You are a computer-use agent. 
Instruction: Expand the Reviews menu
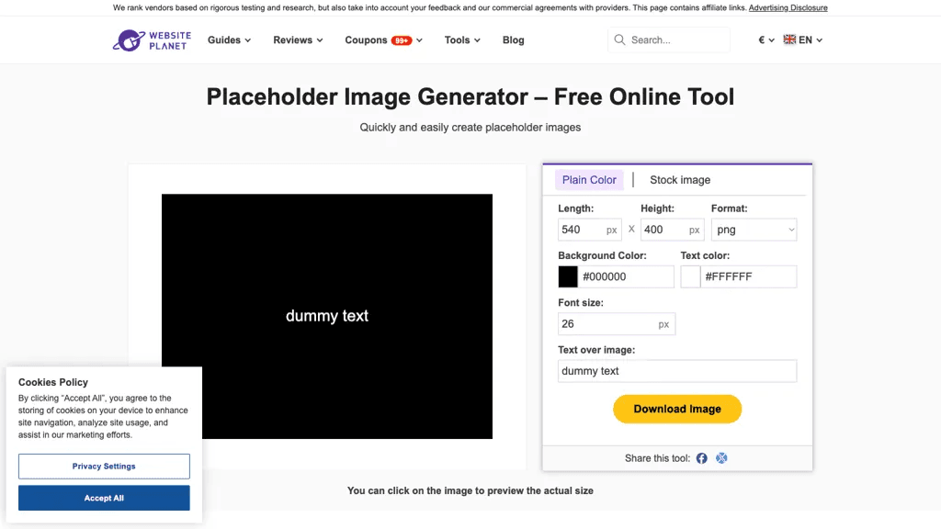[x=299, y=40]
